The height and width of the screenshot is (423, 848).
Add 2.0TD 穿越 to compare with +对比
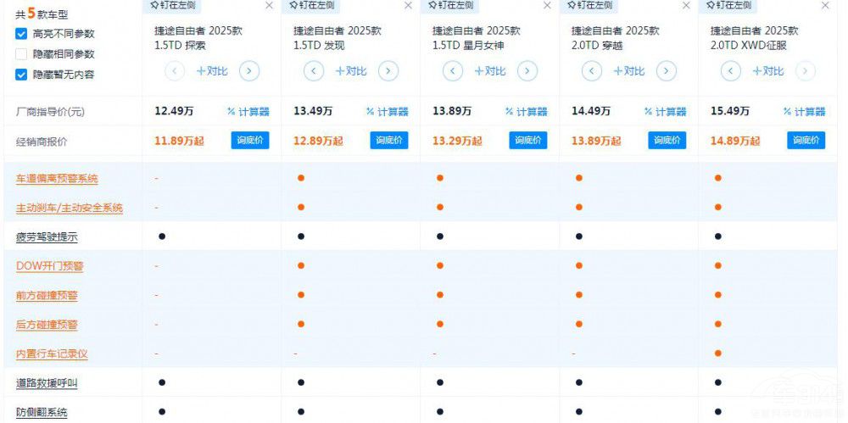pyautogui.click(x=629, y=71)
